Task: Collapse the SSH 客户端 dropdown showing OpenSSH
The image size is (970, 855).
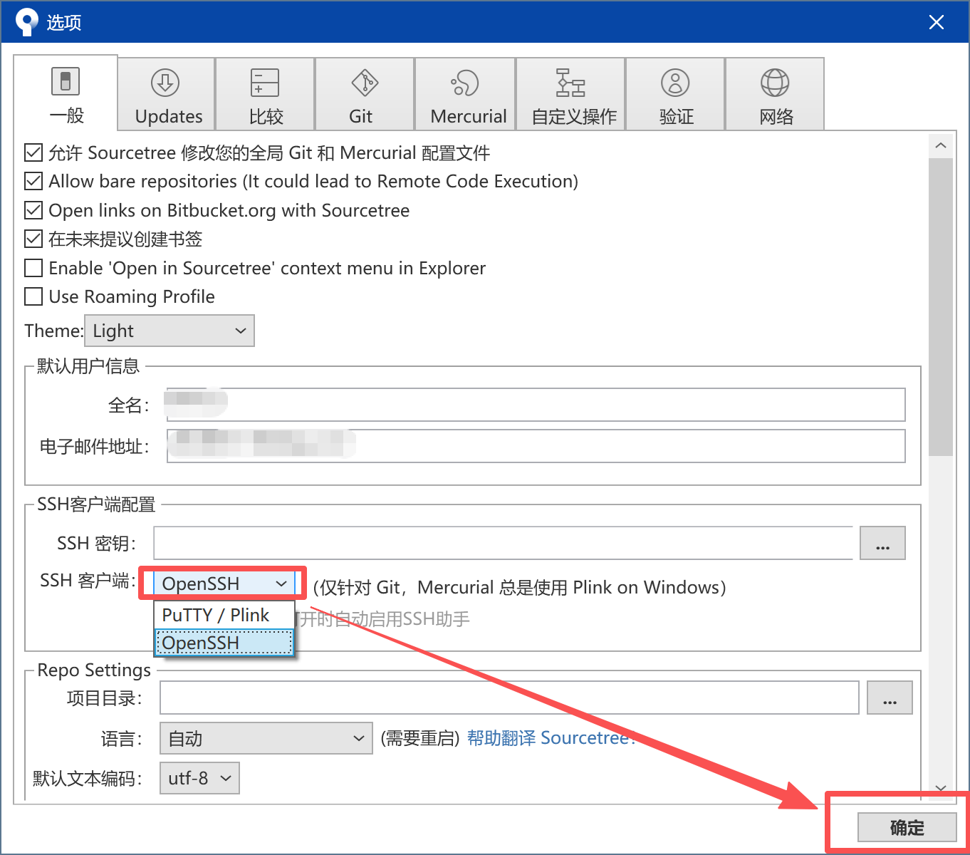Action: [x=224, y=584]
